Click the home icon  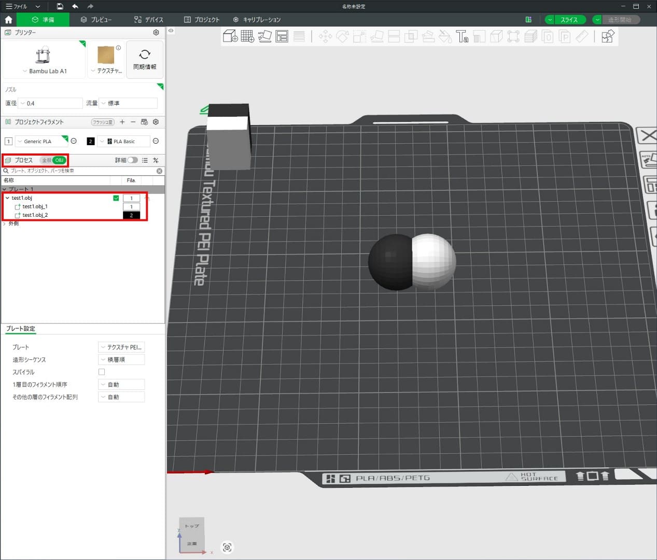(x=8, y=20)
